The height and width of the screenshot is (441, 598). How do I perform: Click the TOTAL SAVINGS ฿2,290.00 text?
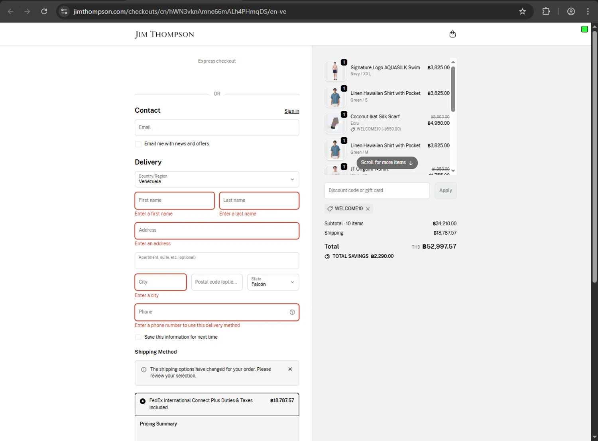[363, 257]
